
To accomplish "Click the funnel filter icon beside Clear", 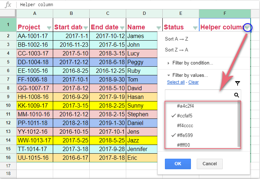I will (238, 83).
